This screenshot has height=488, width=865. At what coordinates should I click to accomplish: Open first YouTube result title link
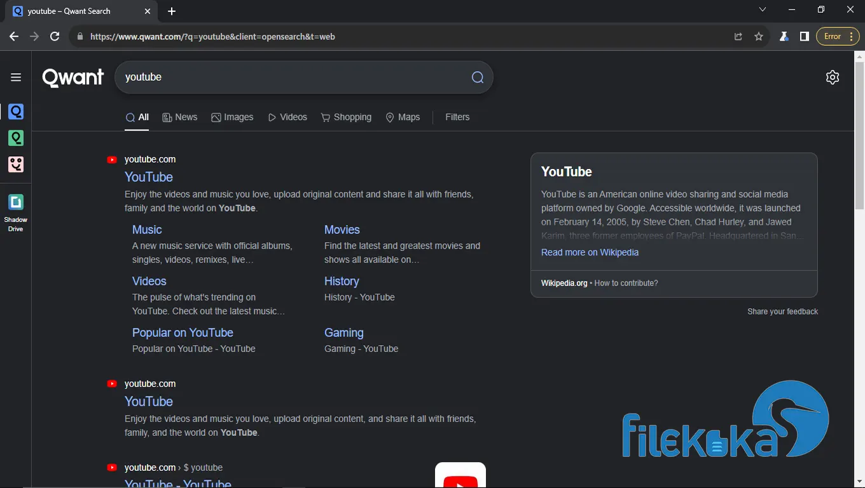pos(149,177)
